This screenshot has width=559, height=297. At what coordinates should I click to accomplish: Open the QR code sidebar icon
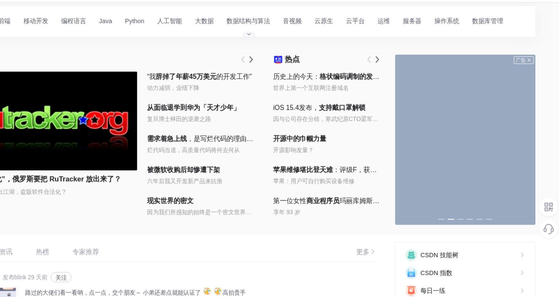[x=548, y=207]
